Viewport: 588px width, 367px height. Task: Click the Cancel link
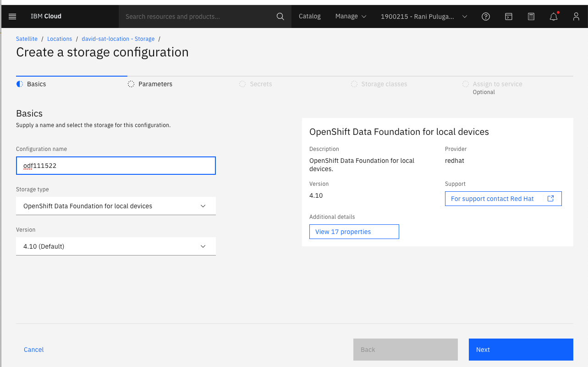(34, 350)
